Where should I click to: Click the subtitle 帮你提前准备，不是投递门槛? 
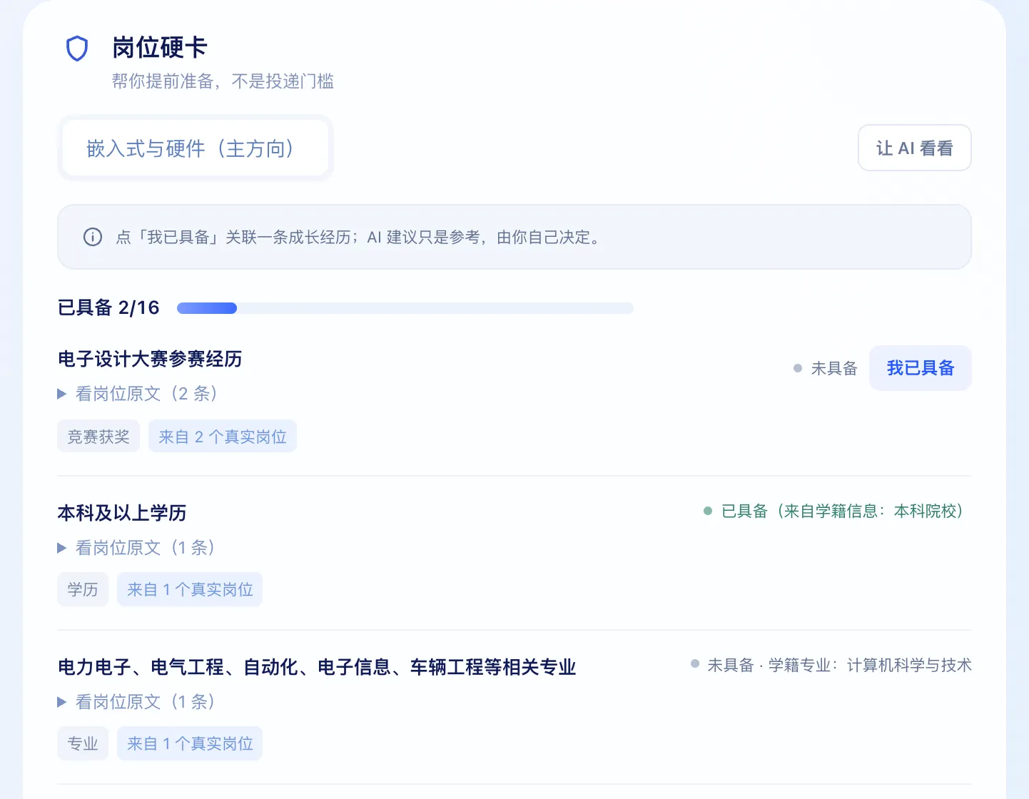click(x=223, y=81)
